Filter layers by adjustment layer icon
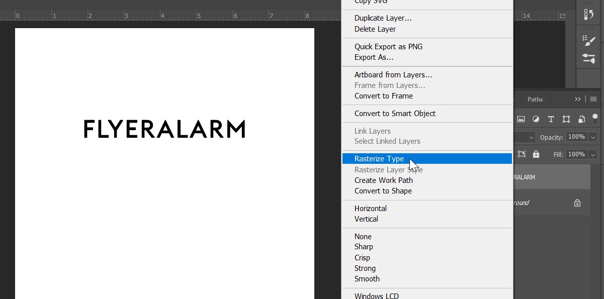 [x=536, y=119]
